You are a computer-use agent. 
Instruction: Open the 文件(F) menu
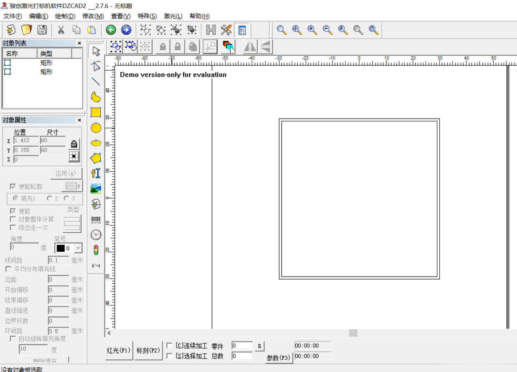13,16
